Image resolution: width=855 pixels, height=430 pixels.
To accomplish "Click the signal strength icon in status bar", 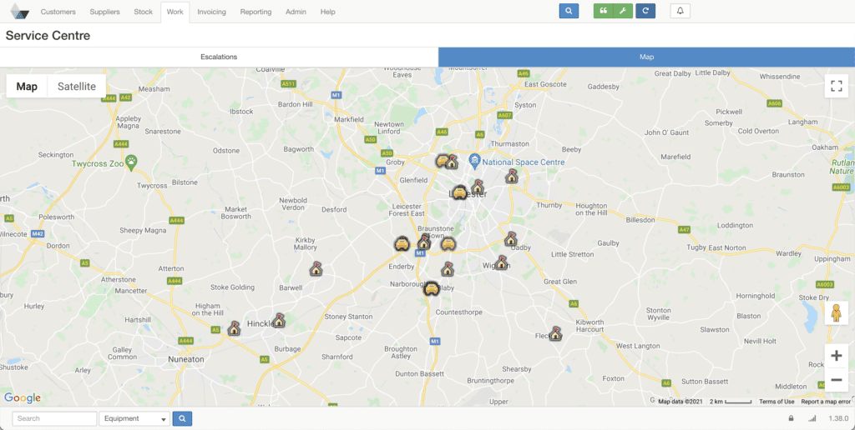I will click(x=812, y=418).
